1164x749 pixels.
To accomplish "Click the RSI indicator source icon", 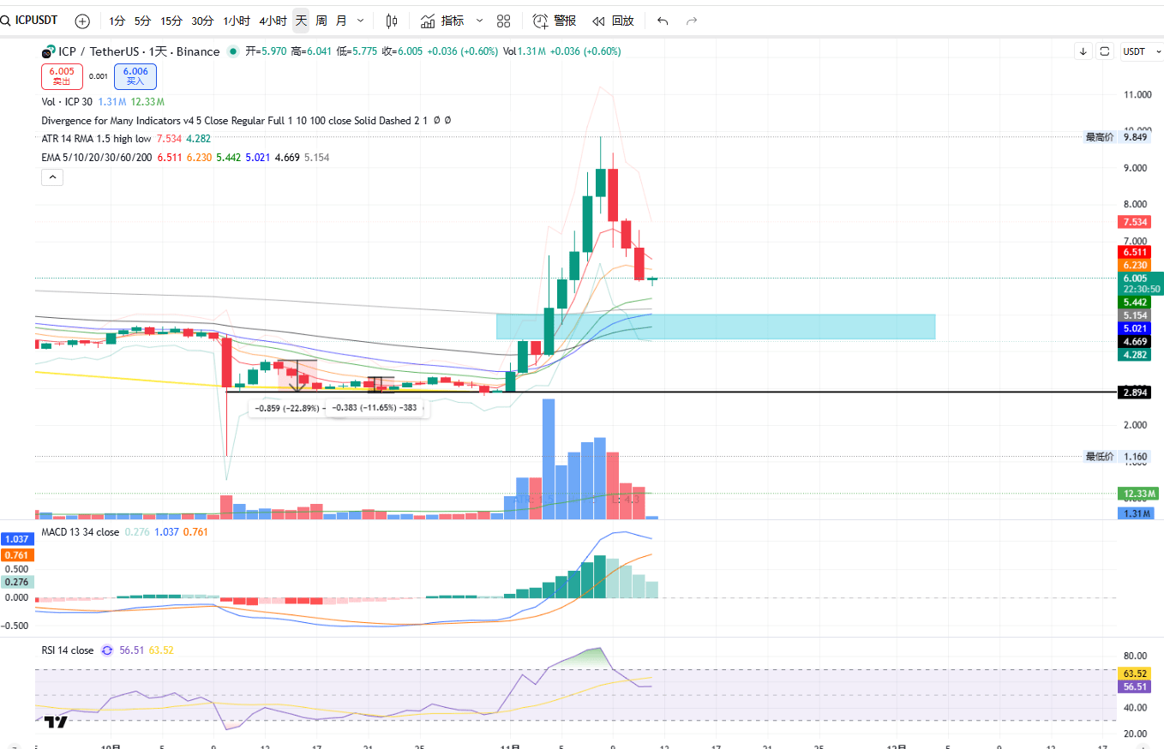I will point(107,650).
